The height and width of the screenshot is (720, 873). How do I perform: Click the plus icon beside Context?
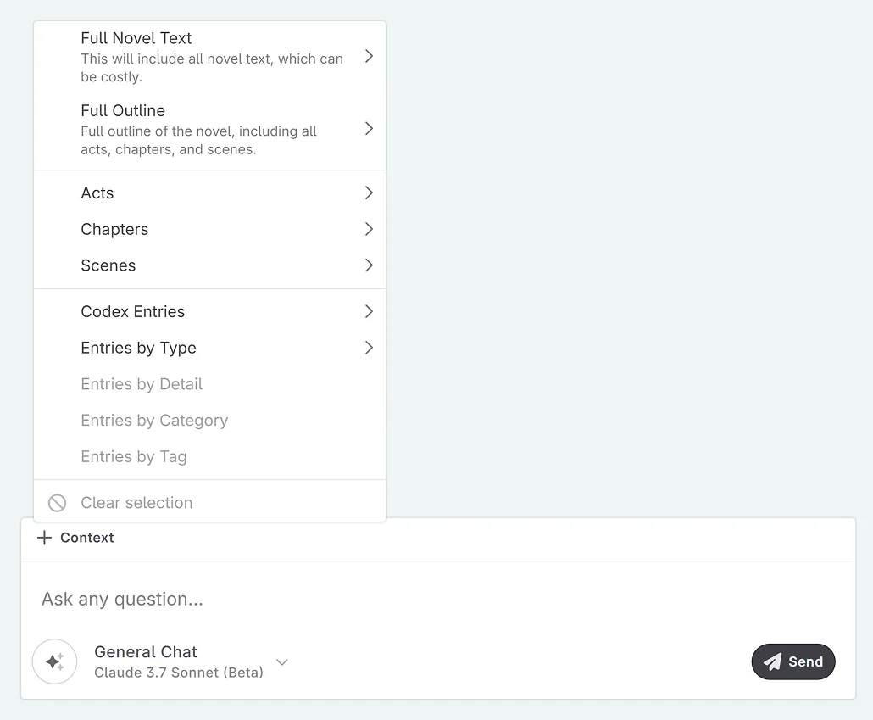coord(45,538)
